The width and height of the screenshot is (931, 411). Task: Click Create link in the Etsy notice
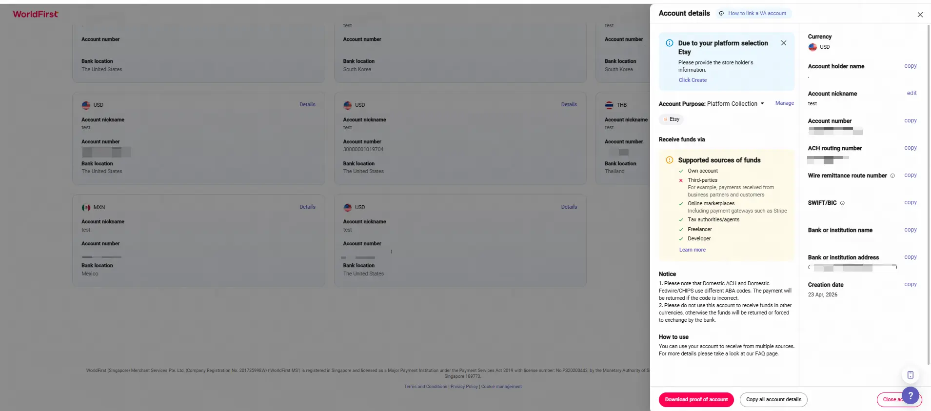(693, 80)
